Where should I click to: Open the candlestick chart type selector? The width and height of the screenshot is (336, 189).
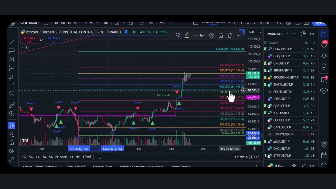click(x=106, y=23)
